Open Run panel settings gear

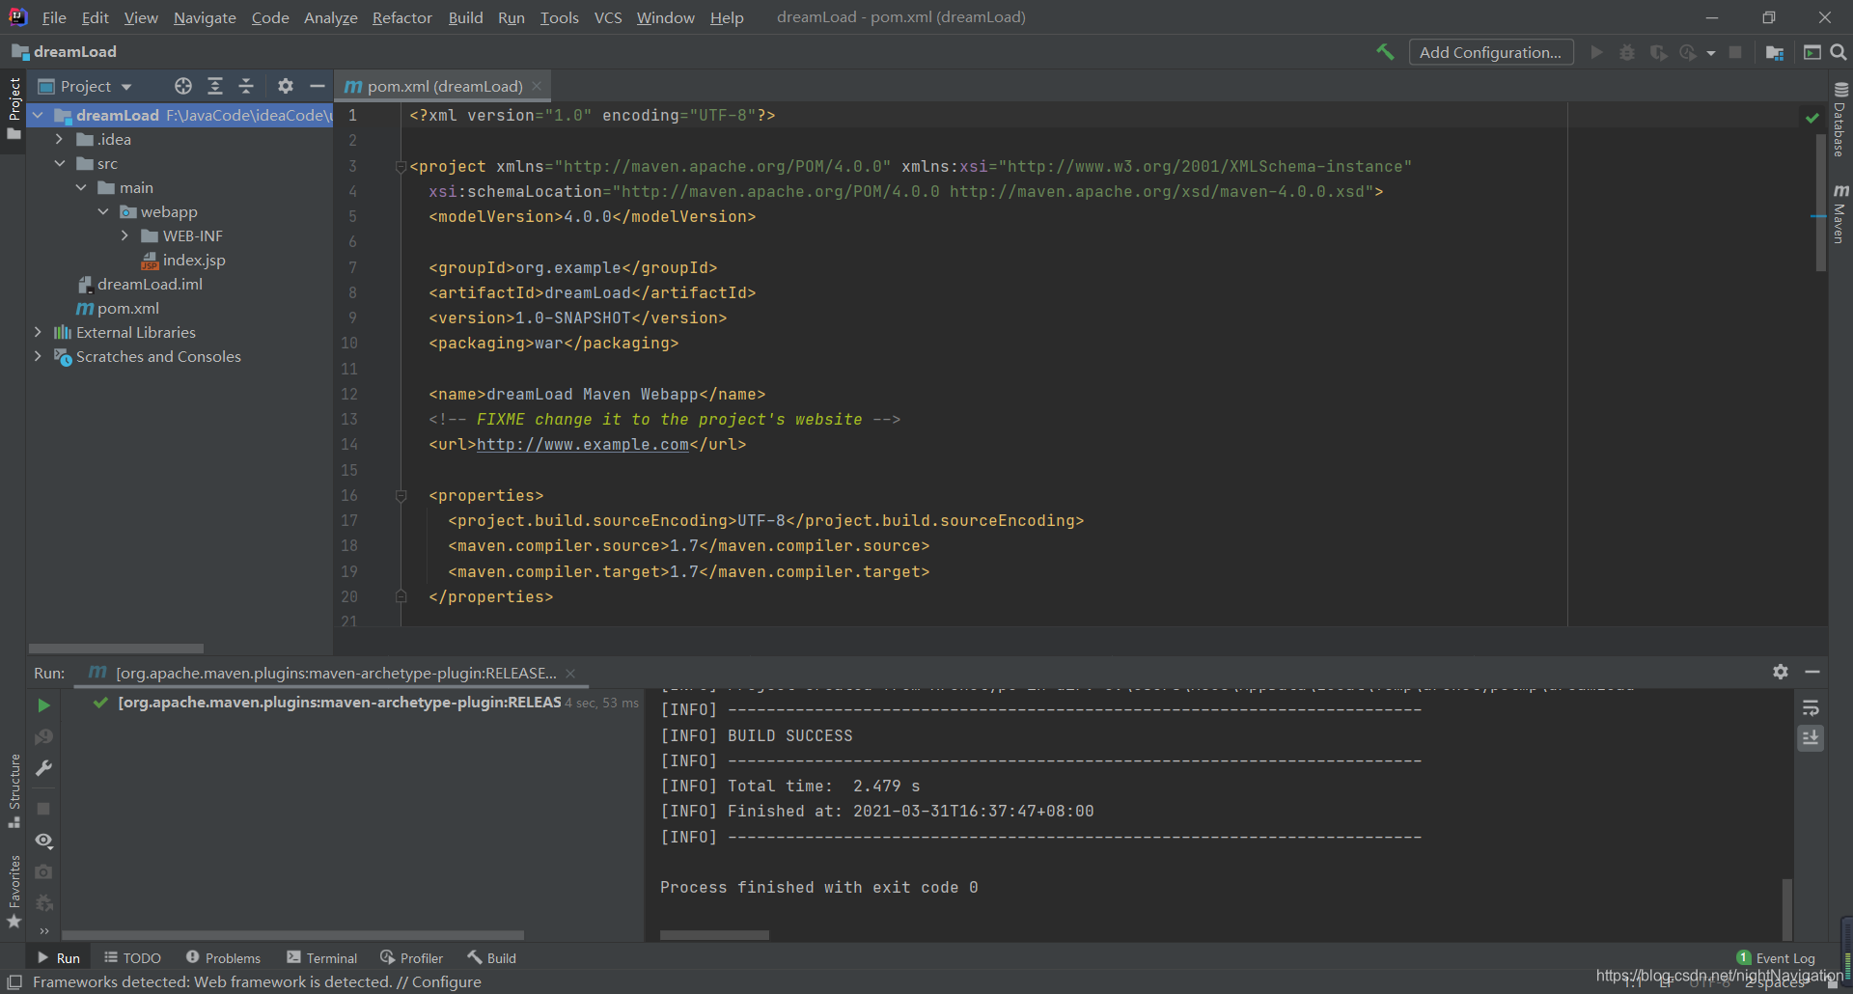pyautogui.click(x=1781, y=672)
